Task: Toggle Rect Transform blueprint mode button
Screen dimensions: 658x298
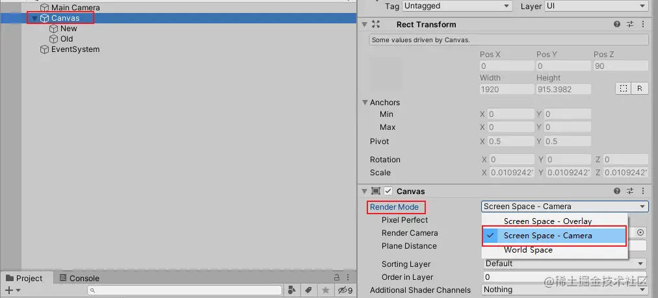Action: point(624,88)
